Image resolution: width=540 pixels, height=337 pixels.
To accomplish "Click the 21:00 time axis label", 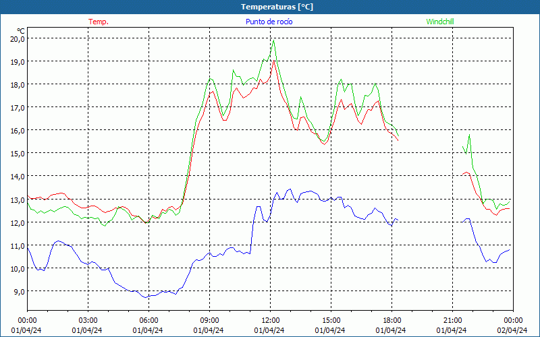I will (x=452, y=321).
